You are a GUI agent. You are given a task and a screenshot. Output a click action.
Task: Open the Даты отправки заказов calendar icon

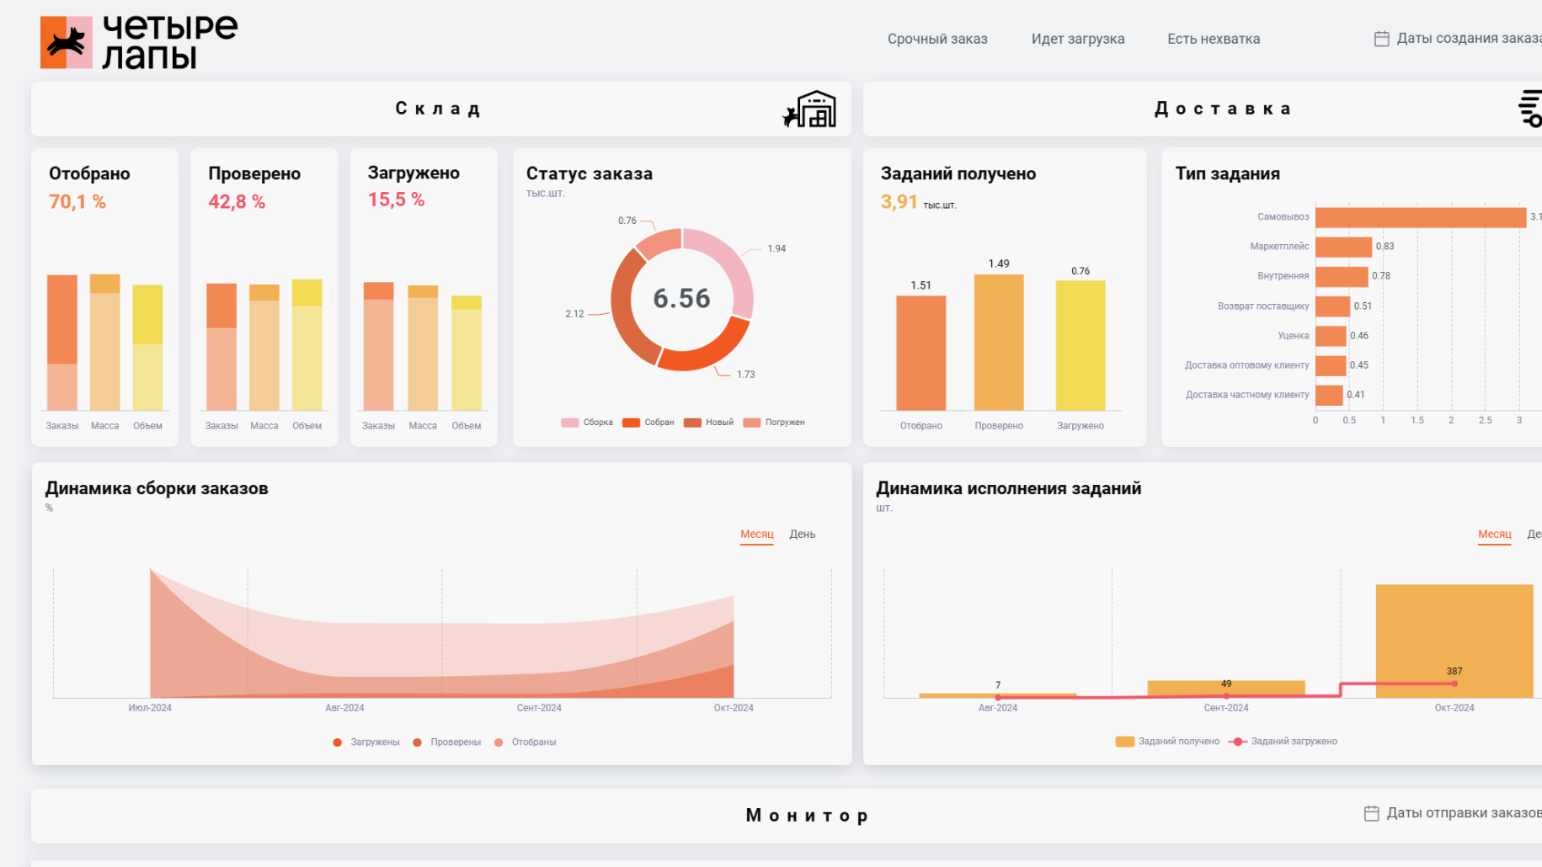[1371, 813]
